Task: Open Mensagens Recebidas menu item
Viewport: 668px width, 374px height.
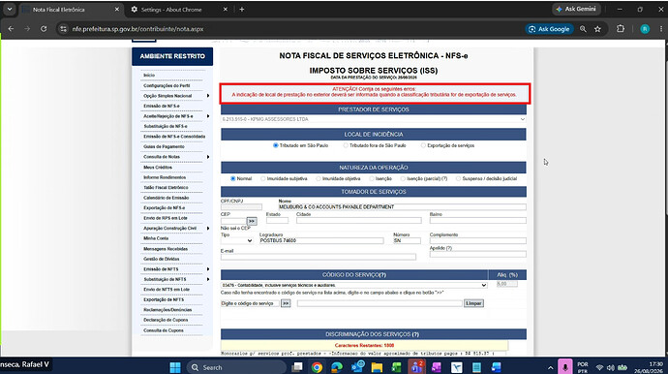Action: click(x=166, y=249)
